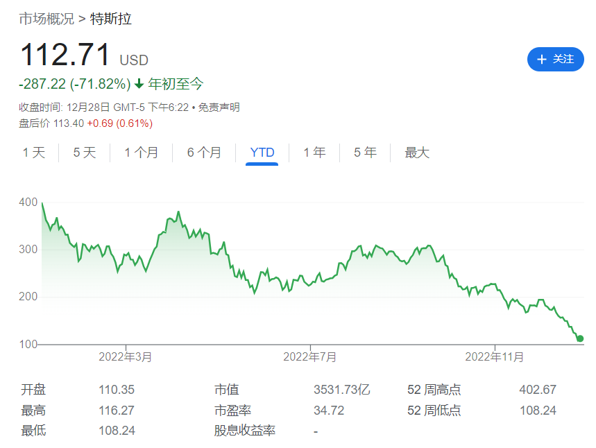
Task: Click the 最低 value 108.24
Action: tap(117, 431)
